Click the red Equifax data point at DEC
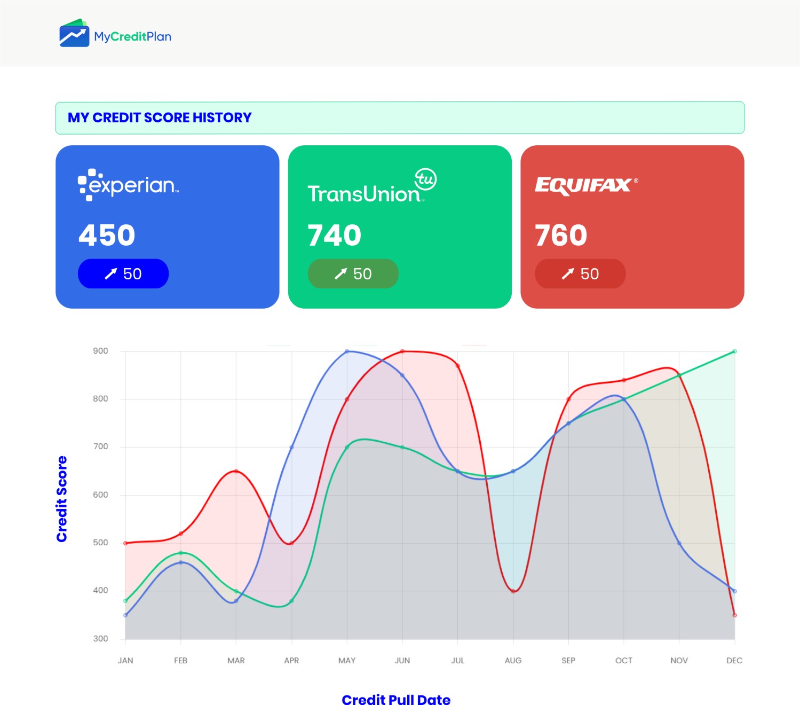Image resolution: width=800 pixels, height=705 pixels. tap(735, 615)
